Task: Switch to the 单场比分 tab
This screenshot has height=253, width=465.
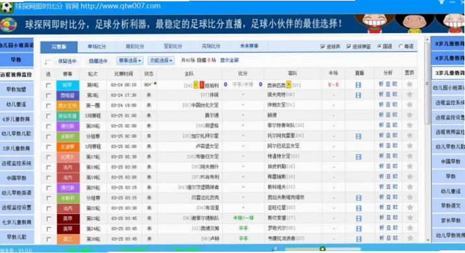Action: (97, 47)
